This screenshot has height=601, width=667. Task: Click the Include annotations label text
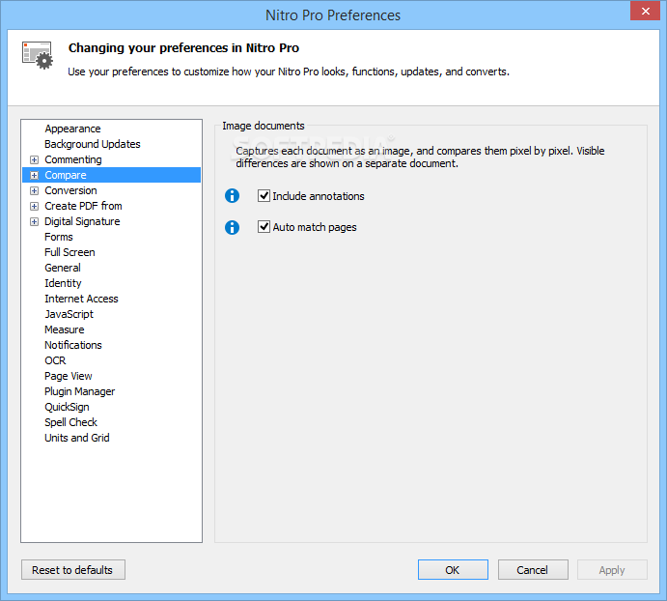319,196
